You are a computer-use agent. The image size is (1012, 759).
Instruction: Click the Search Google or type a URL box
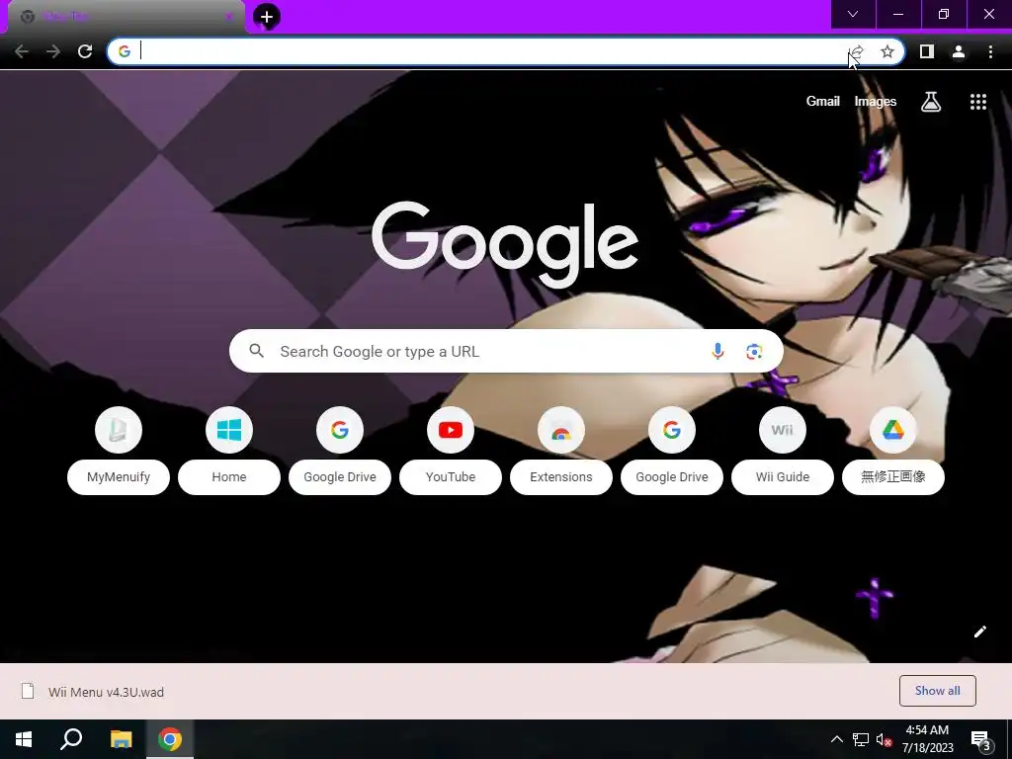506,351
